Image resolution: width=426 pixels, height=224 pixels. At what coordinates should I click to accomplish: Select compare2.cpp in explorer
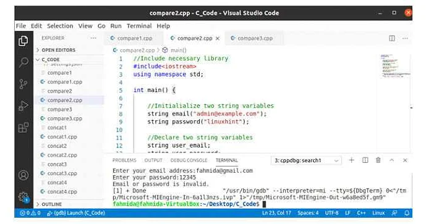[69, 100]
